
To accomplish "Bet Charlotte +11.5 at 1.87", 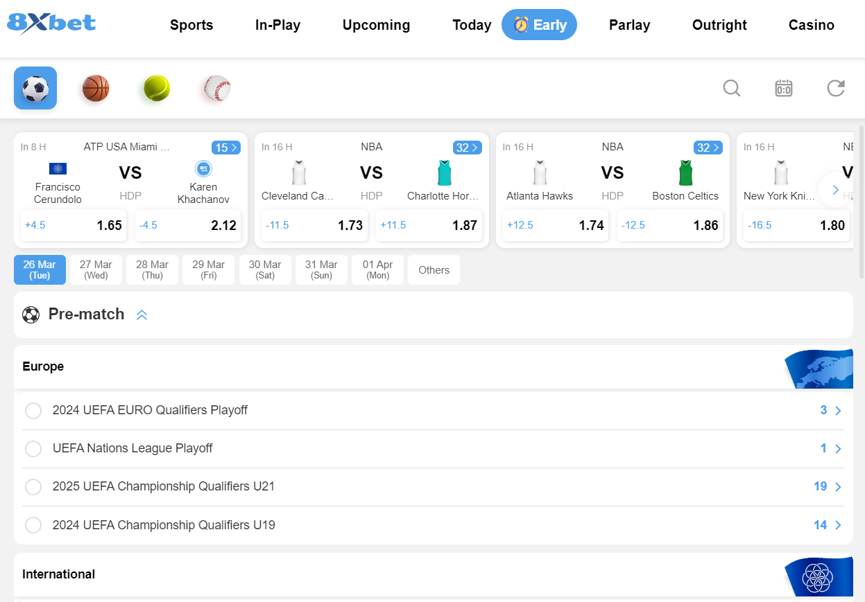I will point(429,225).
